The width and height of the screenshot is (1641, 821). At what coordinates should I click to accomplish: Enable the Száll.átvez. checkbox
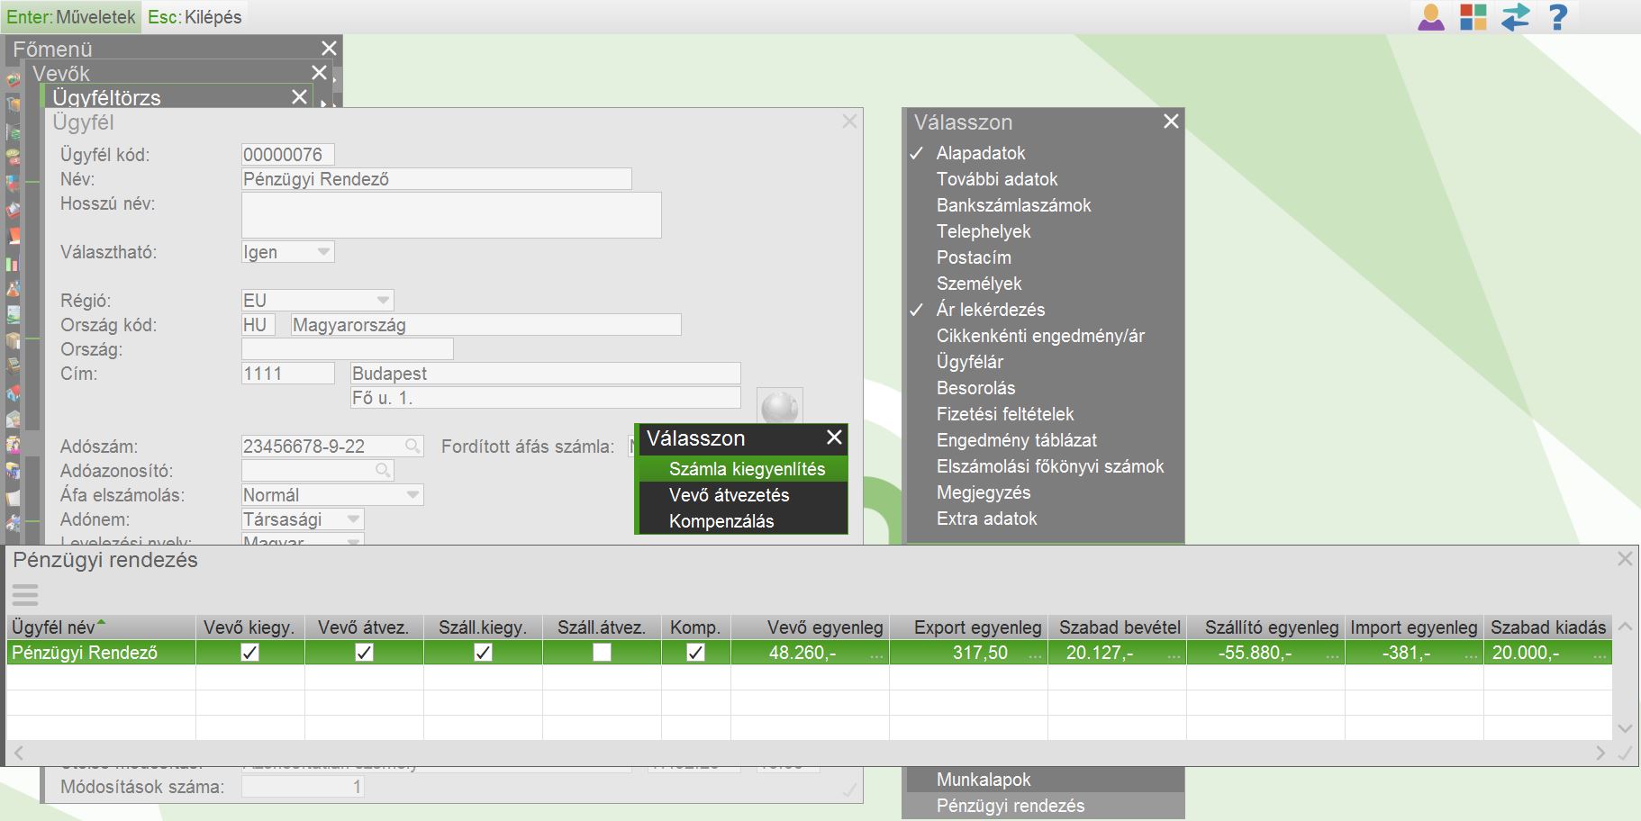(602, 653)
